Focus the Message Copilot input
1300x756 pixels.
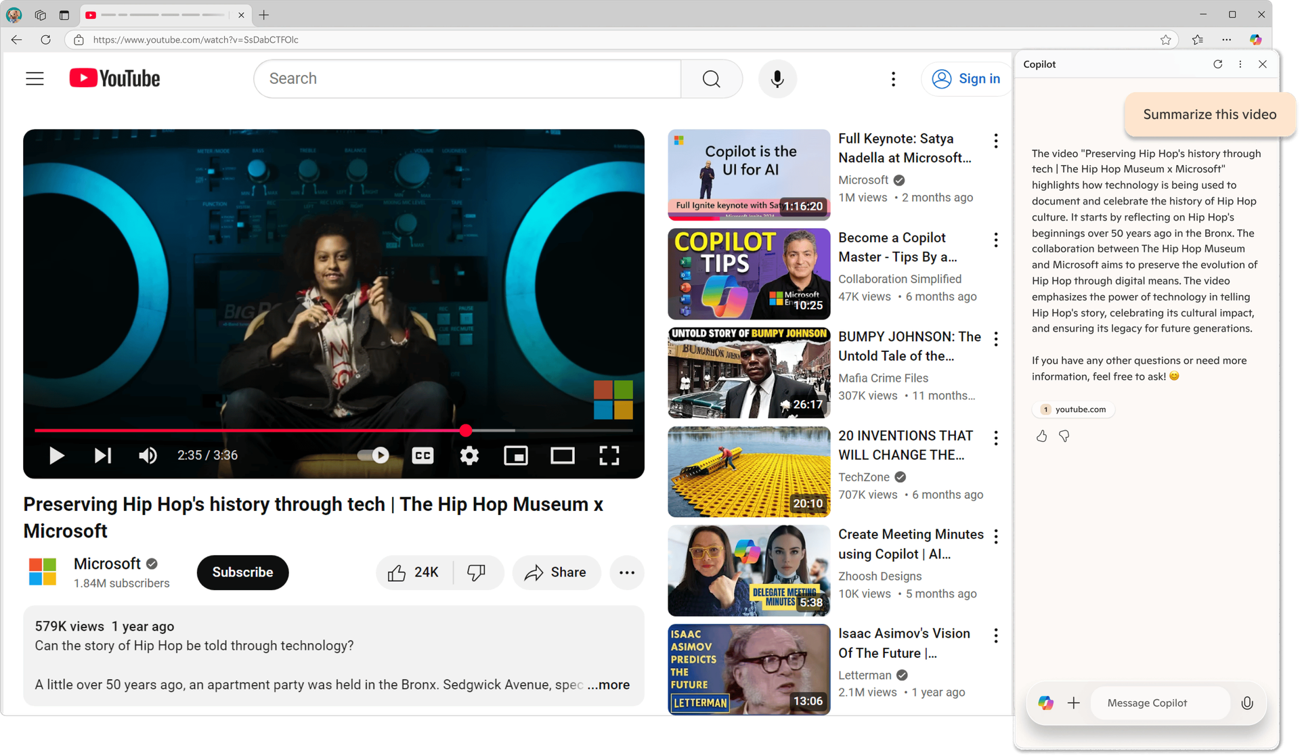tap(1161, 703)
